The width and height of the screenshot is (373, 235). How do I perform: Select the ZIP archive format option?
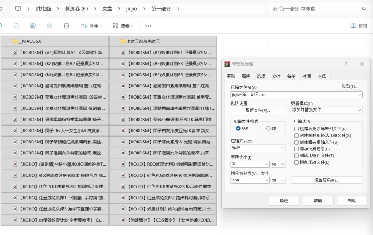coord(268,128)
